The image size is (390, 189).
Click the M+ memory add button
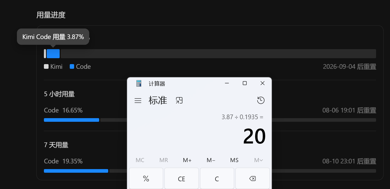tap(187, 160)
